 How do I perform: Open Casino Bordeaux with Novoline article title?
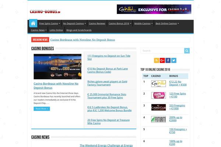(x=56, y=86)
